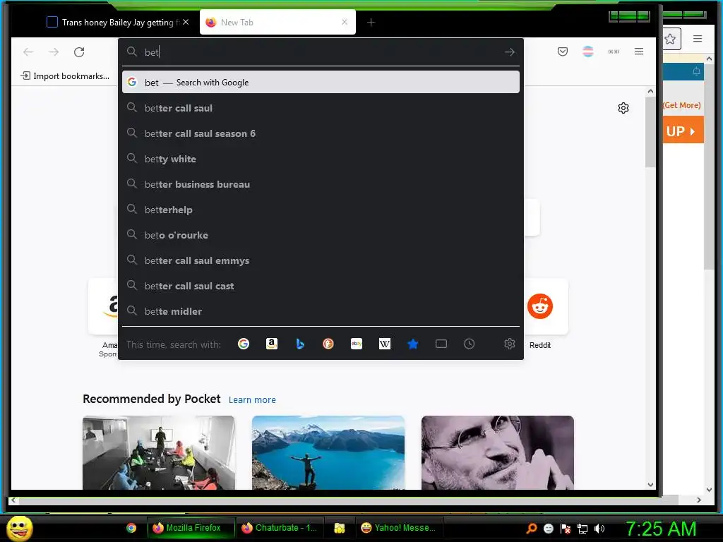The height and width of the screenshot is (542, 723).
Task: Open the Amazon shortcut tile
Action: (x=103, y=306)
